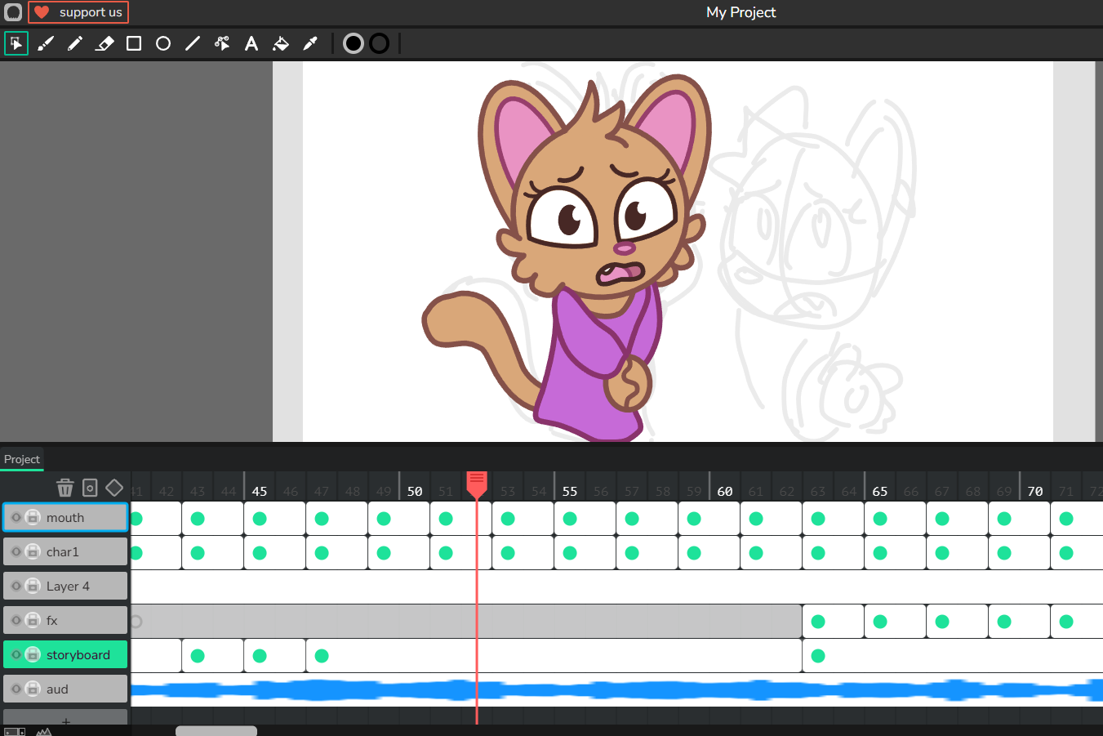This screenshot has height=736, width=1103.
Task: Select the Path Cursor tool
Action: pyautogui.click(x=222, y=43)
